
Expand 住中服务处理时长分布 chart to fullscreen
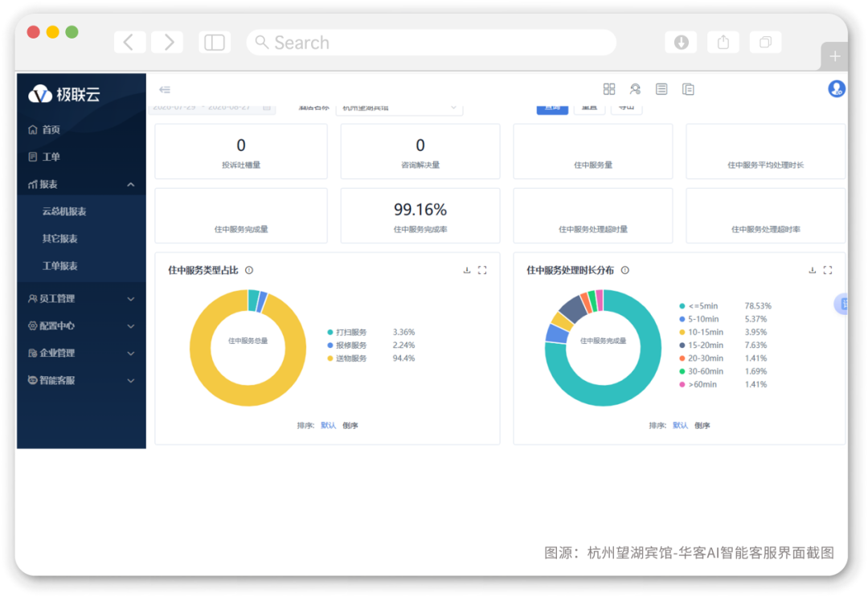828,270
